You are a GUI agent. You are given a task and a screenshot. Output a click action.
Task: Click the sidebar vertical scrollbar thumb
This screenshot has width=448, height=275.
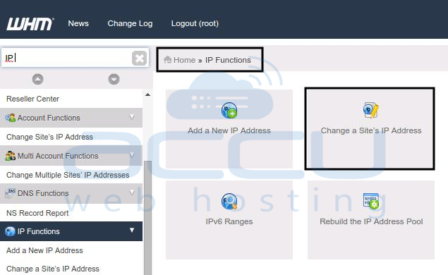pos(147,218)
